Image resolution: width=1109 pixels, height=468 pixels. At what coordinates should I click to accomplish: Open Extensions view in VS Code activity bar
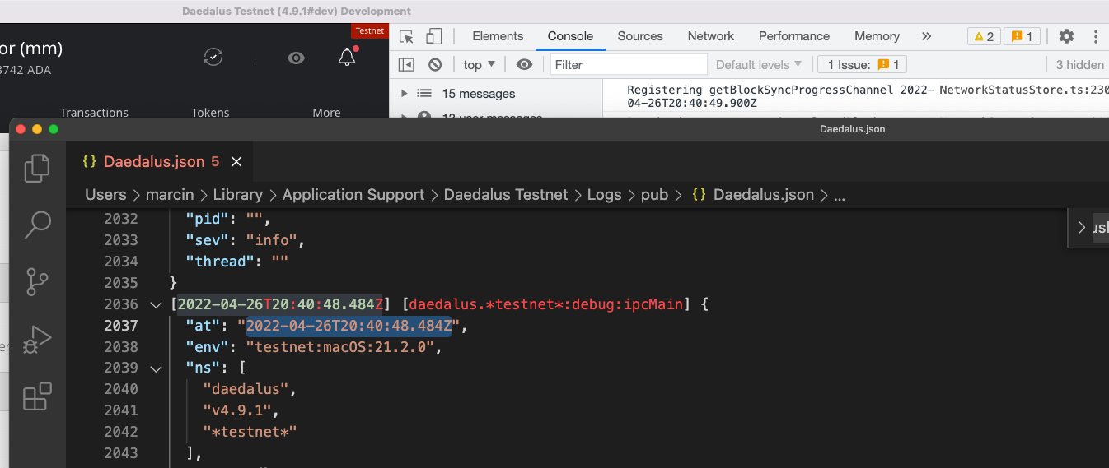[x=38, y=396]
